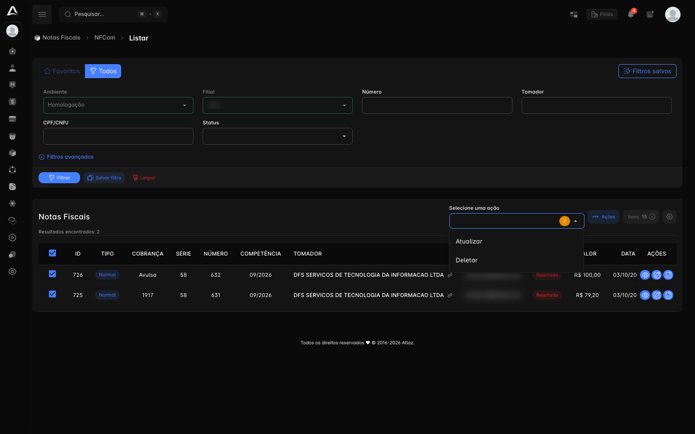Open the home icon in the sidebar
The height and width of the screenshot is (434, 695).
[13, 51]
